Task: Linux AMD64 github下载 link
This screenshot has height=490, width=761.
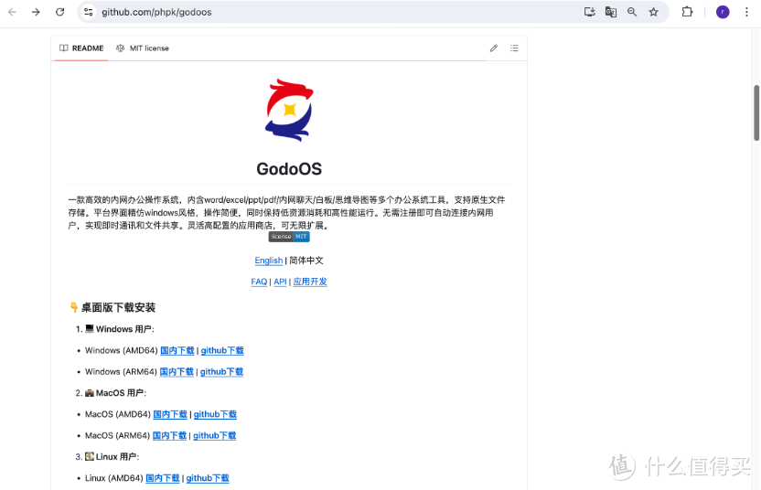Action: click(208, 478)
